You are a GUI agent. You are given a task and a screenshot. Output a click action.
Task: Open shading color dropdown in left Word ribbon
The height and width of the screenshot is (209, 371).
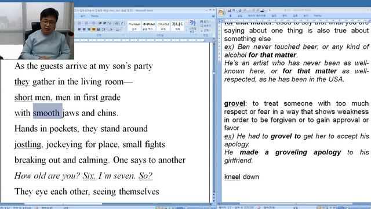coord(111,29)
